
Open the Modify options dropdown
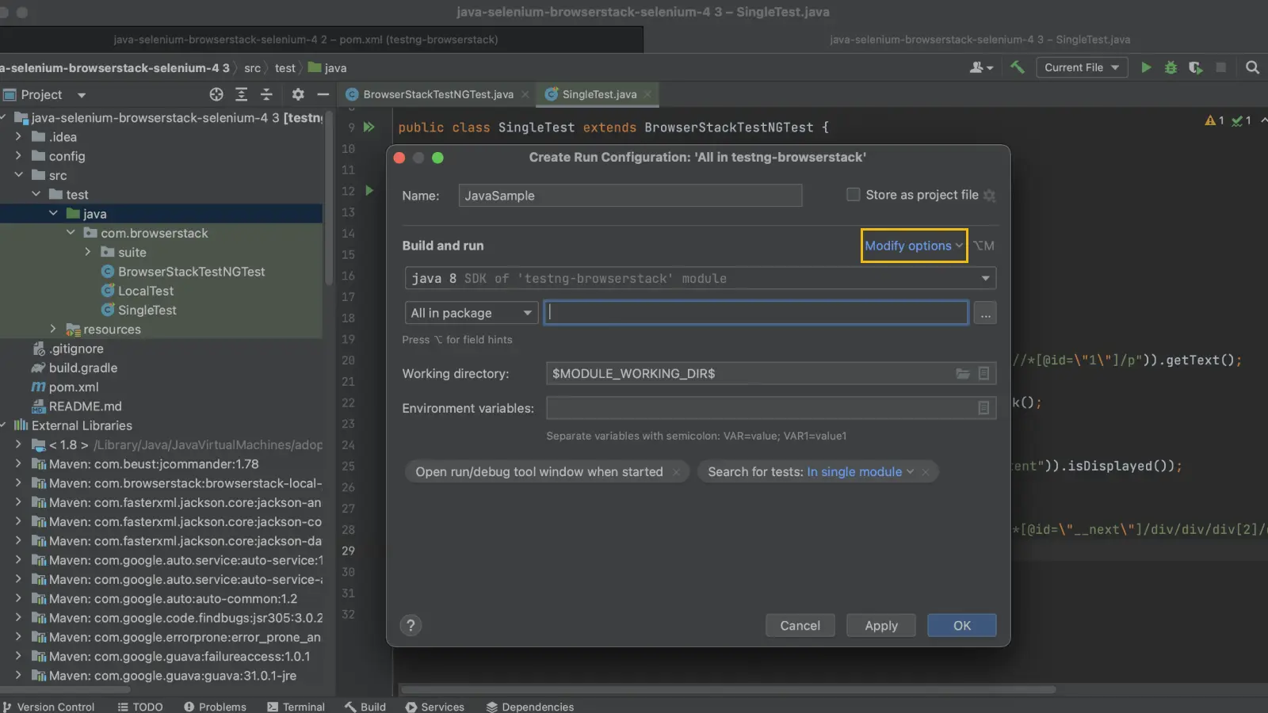914,246
